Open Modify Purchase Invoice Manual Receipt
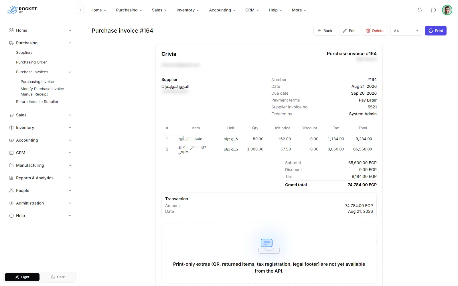458x286 pixels. click(42, 92)
